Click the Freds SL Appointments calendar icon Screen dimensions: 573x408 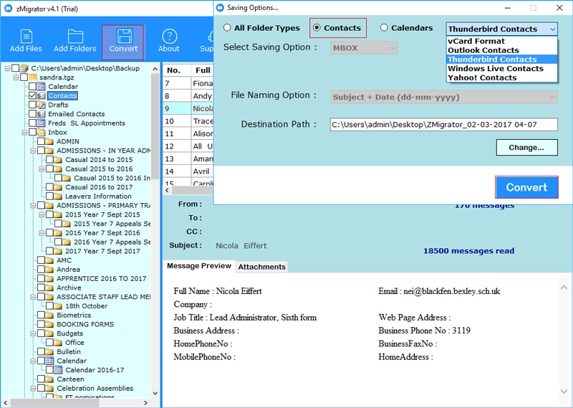41,123
